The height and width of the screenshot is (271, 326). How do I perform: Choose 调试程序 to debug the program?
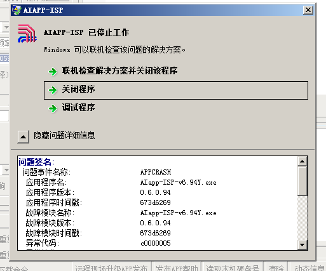point(78,107)
